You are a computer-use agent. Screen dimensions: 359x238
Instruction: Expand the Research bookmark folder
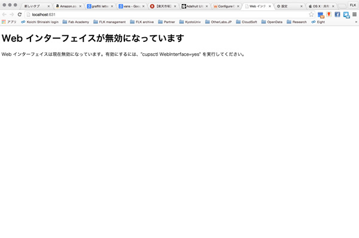[x=297, y=22]
